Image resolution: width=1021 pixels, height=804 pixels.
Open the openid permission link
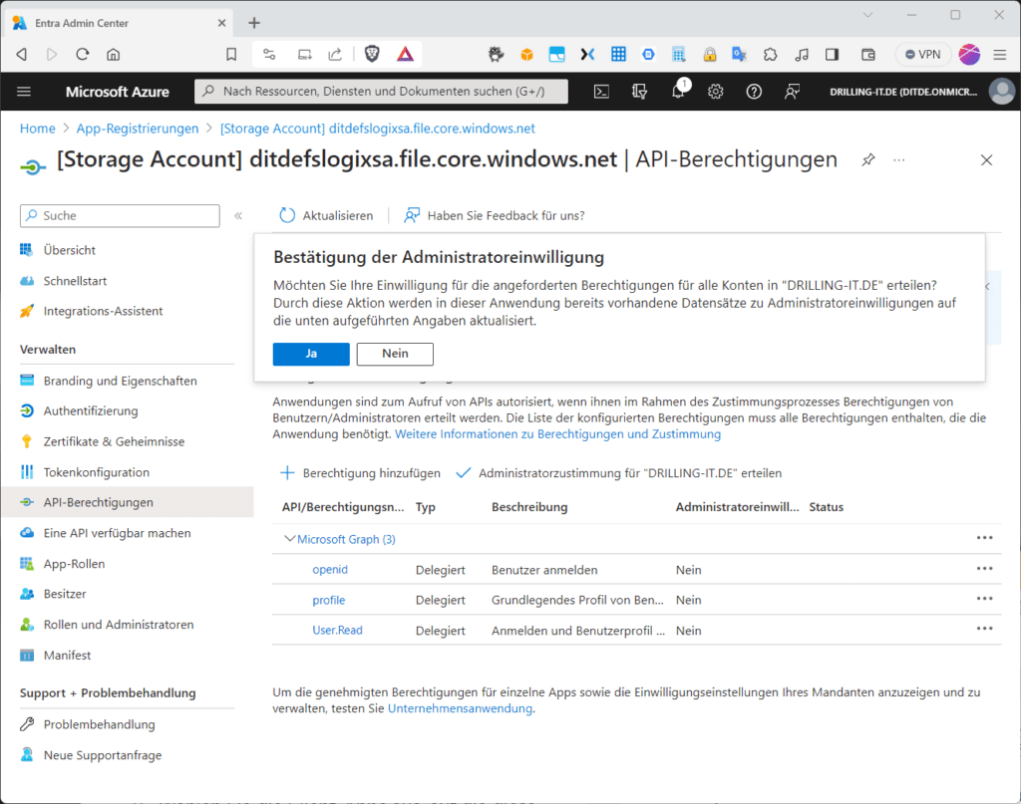coord(330,570)
